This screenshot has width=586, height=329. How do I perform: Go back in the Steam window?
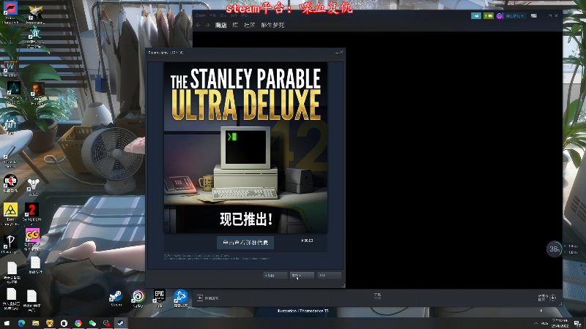point(198,25)
